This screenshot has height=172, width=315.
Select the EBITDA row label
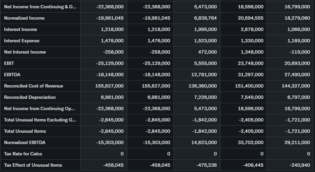pos(12,75)
